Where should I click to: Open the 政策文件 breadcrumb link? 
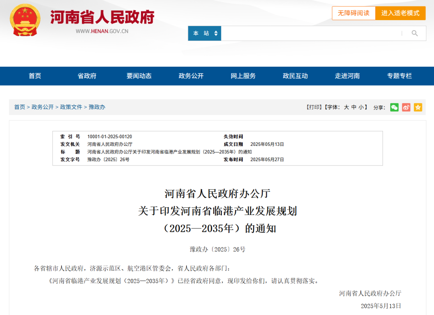click(71, 107)
